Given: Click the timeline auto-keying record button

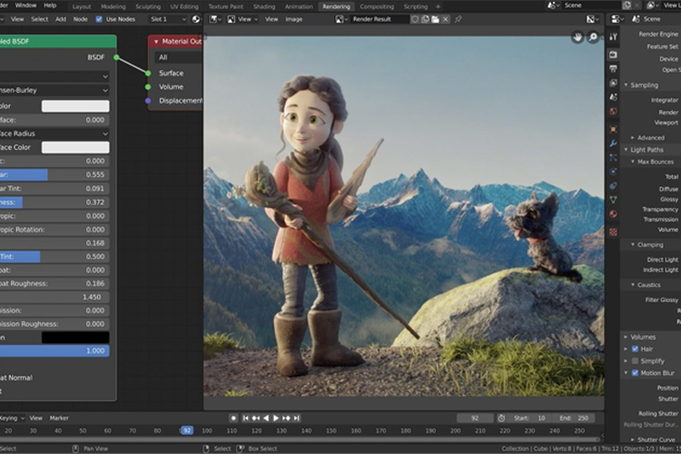Looking at the screenshot, I should [x=233, y=418].
